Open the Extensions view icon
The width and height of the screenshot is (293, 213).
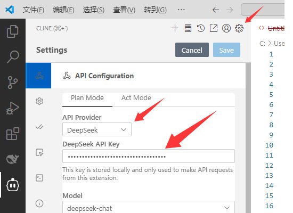[x=13, y=134]
